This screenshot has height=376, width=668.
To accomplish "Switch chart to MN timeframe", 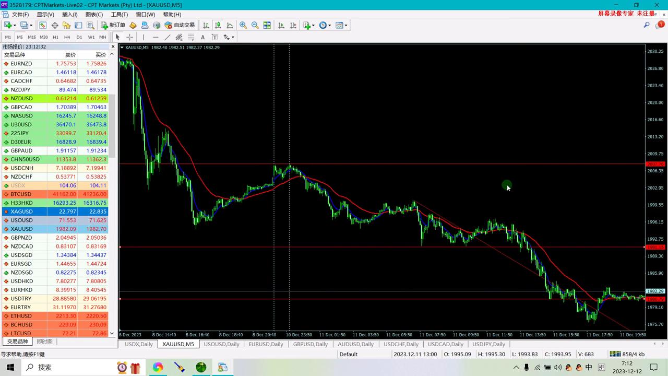I will [x=103, y=37].
